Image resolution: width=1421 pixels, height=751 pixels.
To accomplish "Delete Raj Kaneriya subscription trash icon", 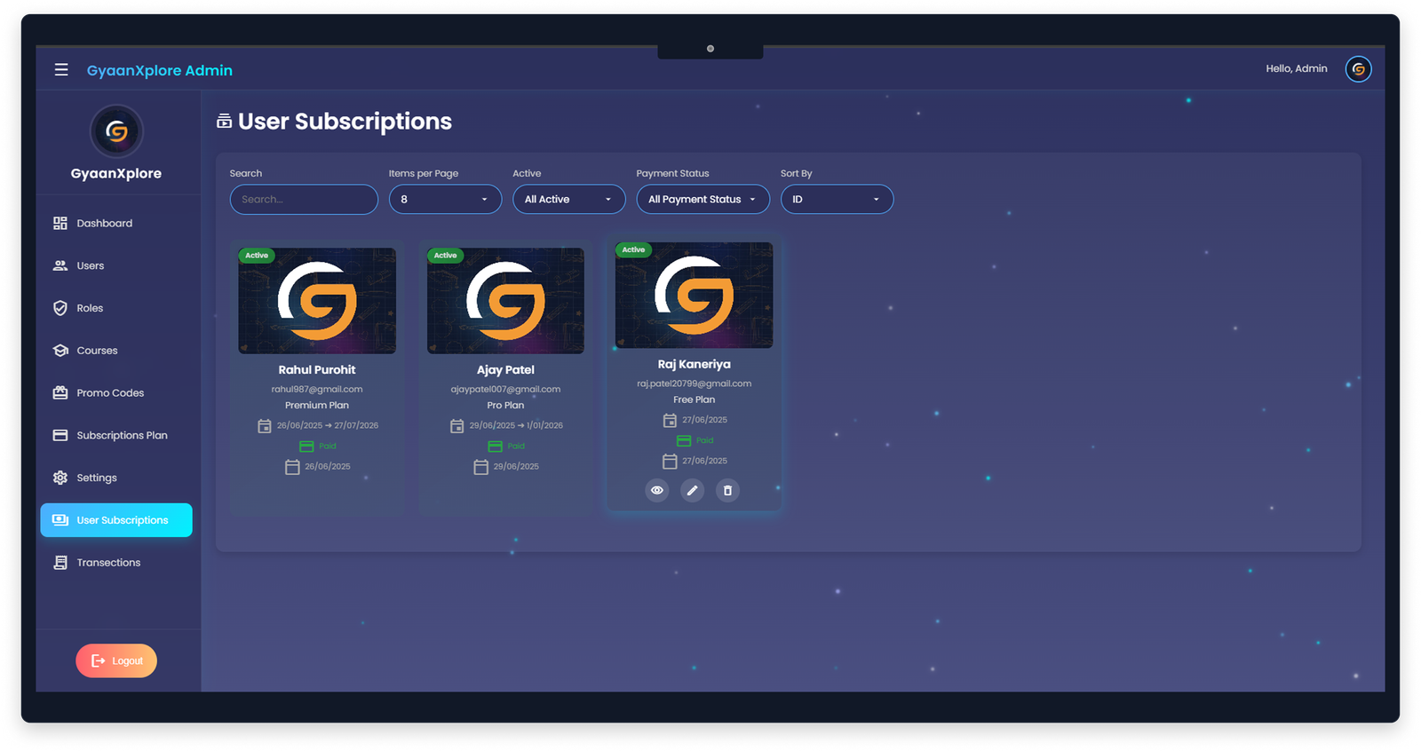I will pyautogui.click(x=727, y=490).
